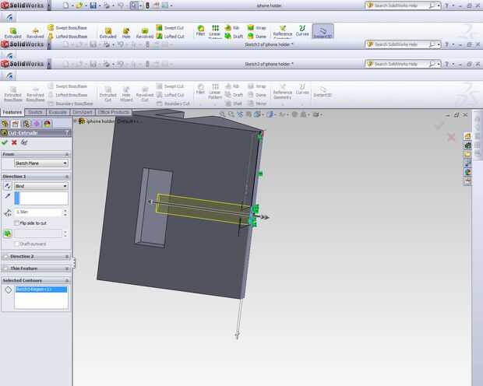
Task: Click the confirm-corner red X in viewport
Action: (451, 137)
